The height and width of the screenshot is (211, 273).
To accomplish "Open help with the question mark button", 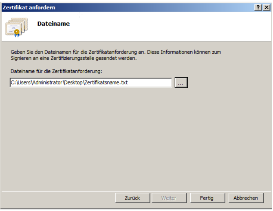I will click(x=258, y=7).
